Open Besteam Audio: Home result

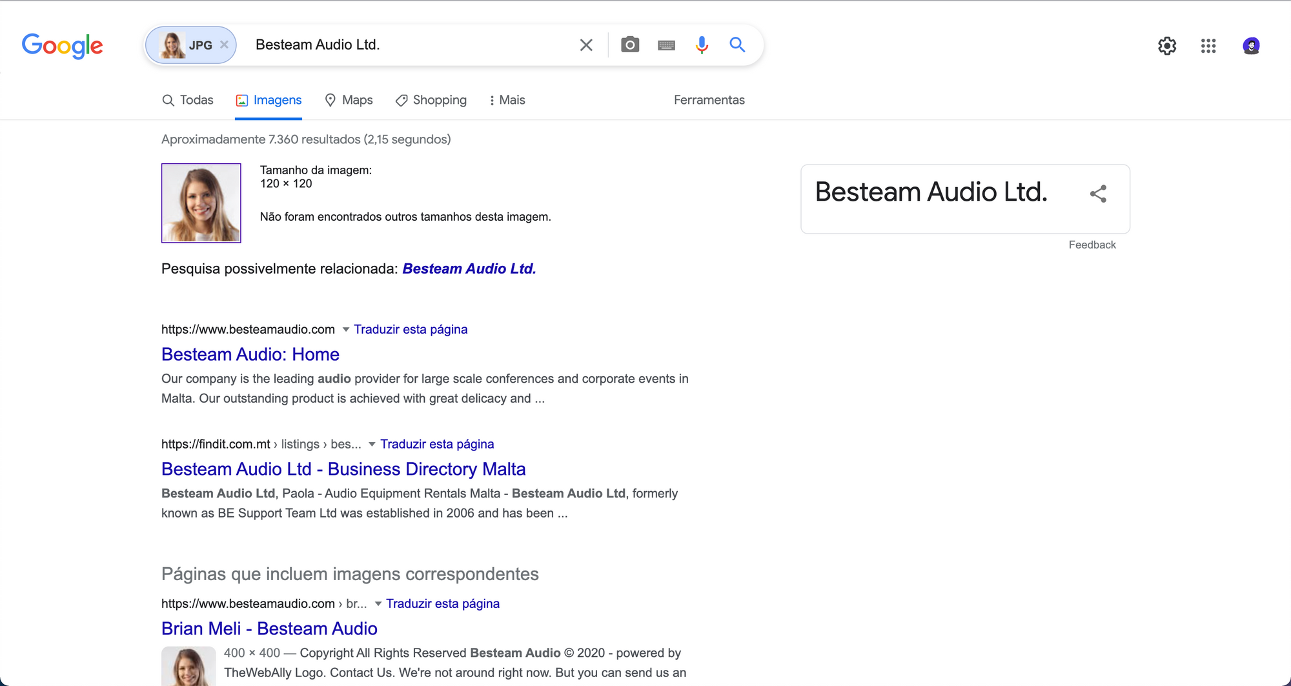tap(250, 354)
